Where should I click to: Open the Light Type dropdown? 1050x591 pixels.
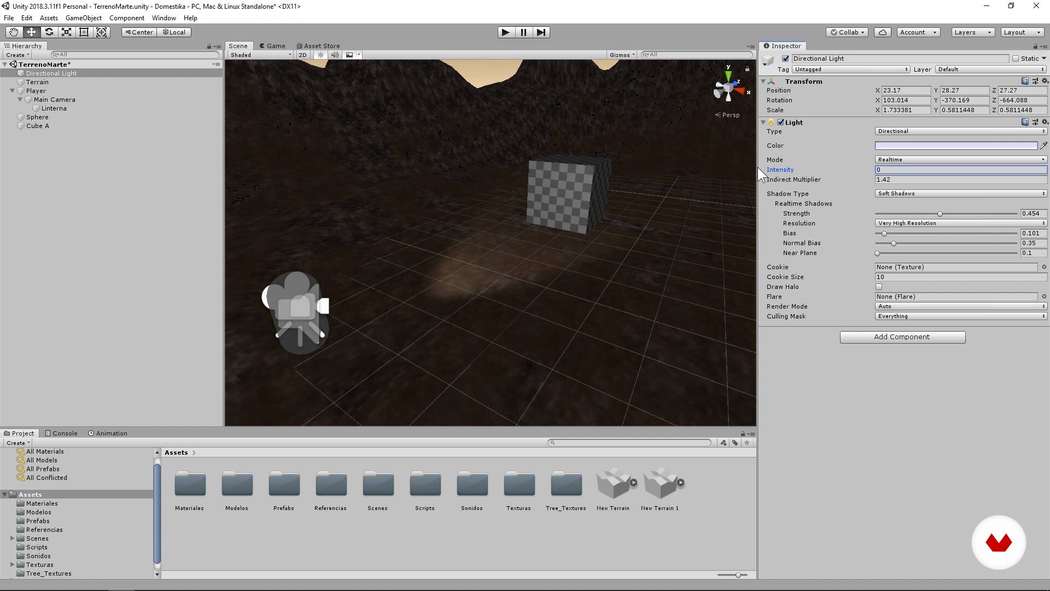[961, 131]
